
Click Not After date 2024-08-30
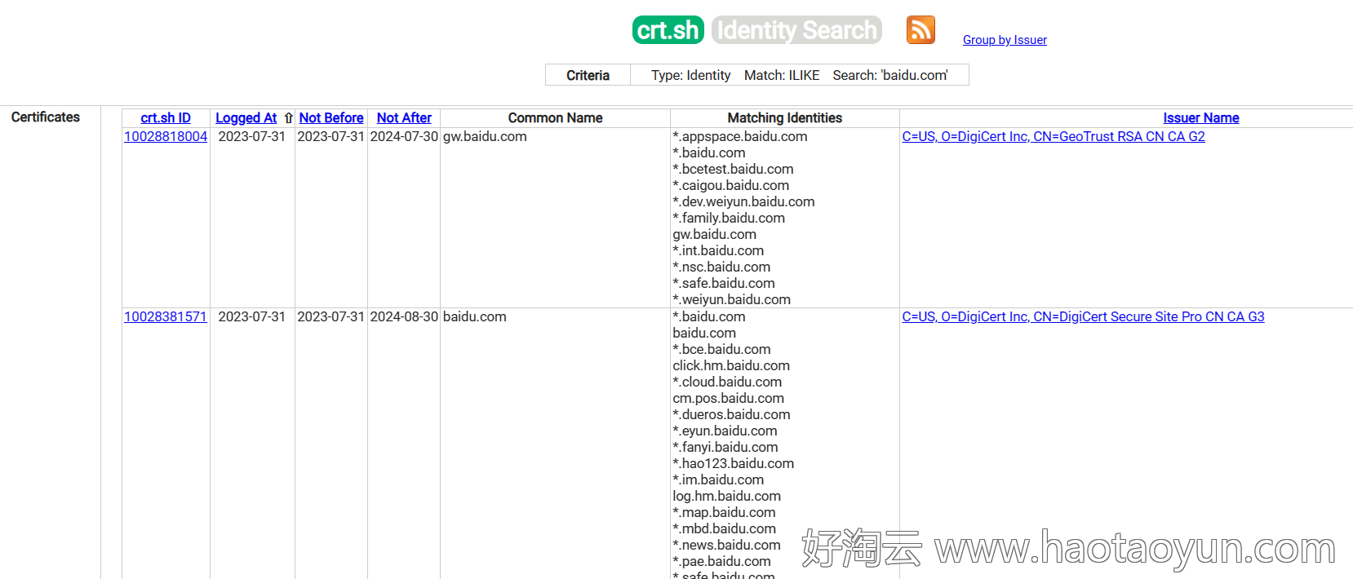pos(404,316)
